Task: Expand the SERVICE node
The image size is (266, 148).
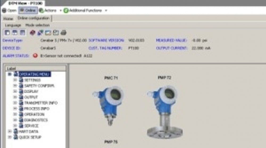Action: click(x=15, y=126)
